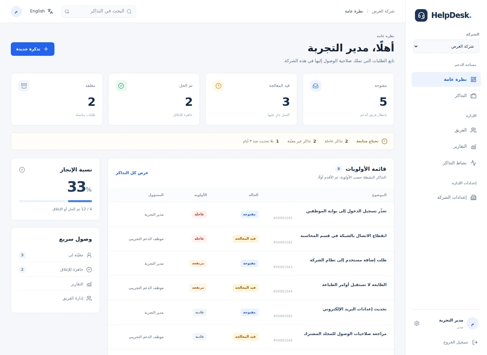The width and height of the screenshot is (487, 355).
Task: Click the person icon next to معيّنة لي
Action: coord(89,255)
